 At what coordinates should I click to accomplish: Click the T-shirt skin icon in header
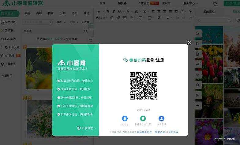(x=214, y=4)
